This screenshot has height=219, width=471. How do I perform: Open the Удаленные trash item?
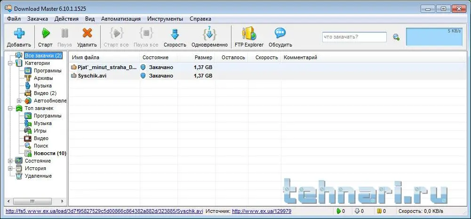pyautogui.click(x=38, y=175)
